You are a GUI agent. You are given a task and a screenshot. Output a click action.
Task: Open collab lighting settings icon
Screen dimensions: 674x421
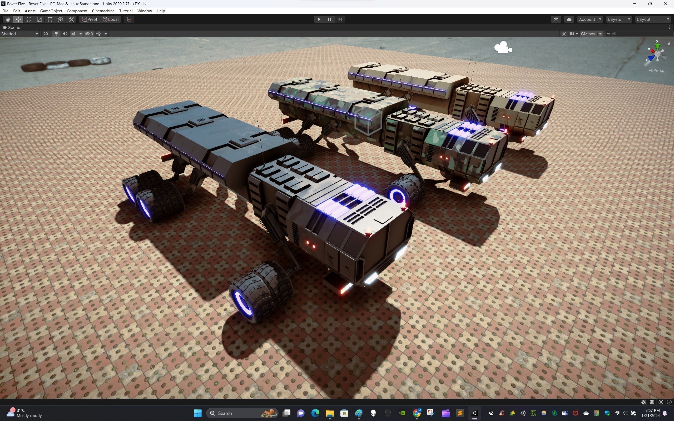(556, 19)
